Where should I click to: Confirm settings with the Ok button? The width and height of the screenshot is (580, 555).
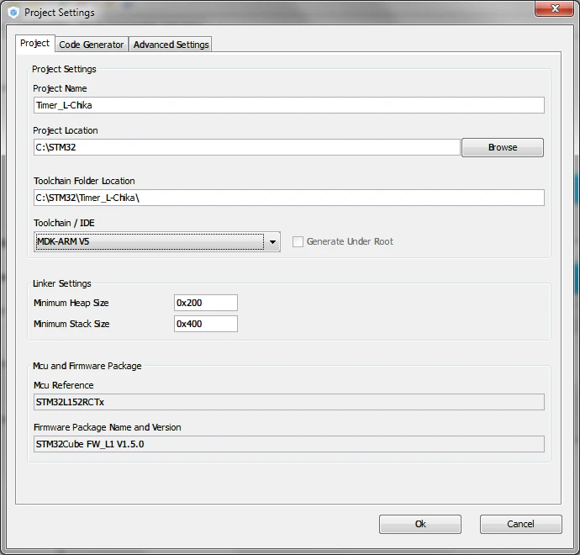(419, 524)
